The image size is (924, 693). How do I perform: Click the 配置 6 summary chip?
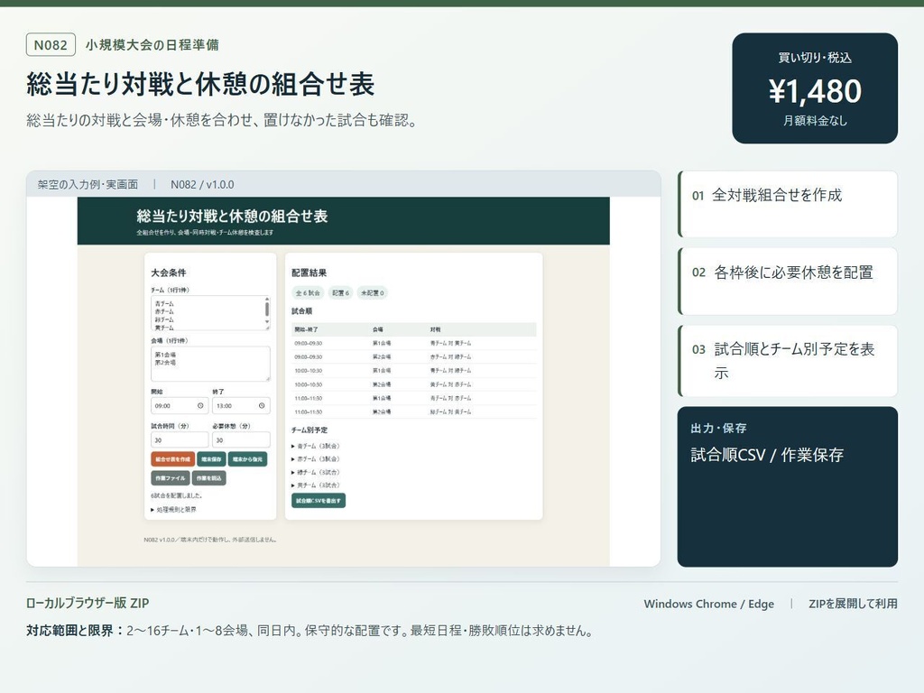340,293
